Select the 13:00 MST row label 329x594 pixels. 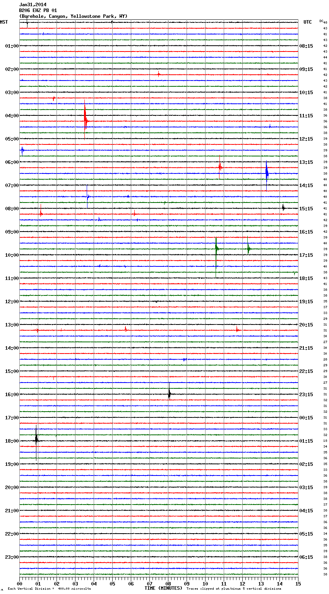click(x=12, y=325)
